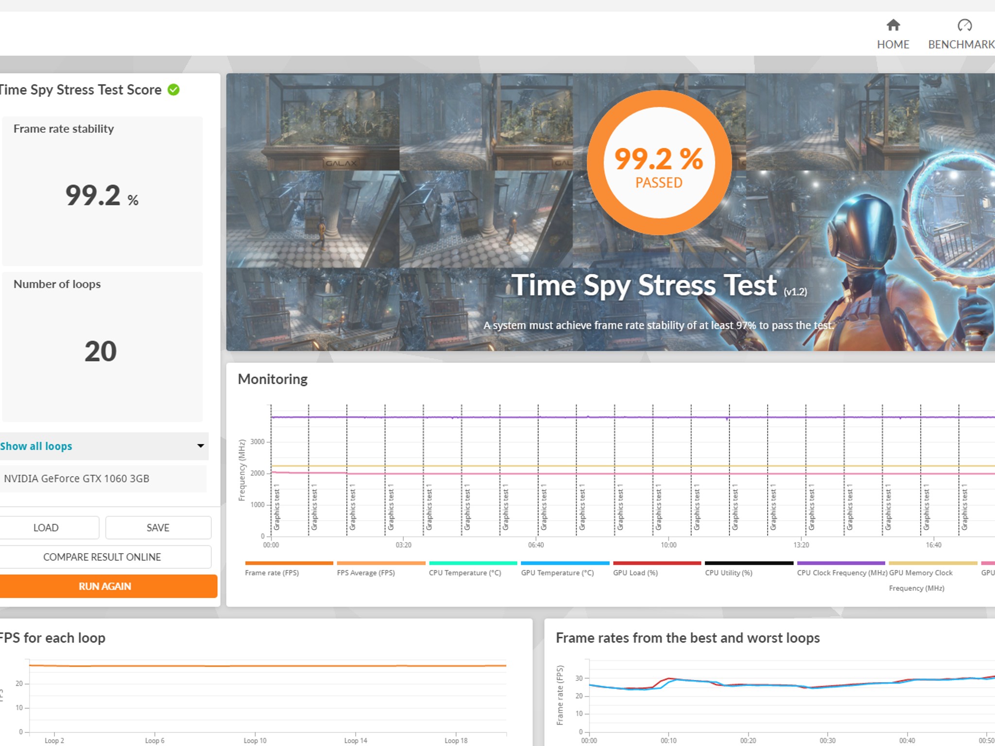The width and height of the screenshot is (995, 746).
Task: Go to the HOME section
Action: click(x=893, y=35)
